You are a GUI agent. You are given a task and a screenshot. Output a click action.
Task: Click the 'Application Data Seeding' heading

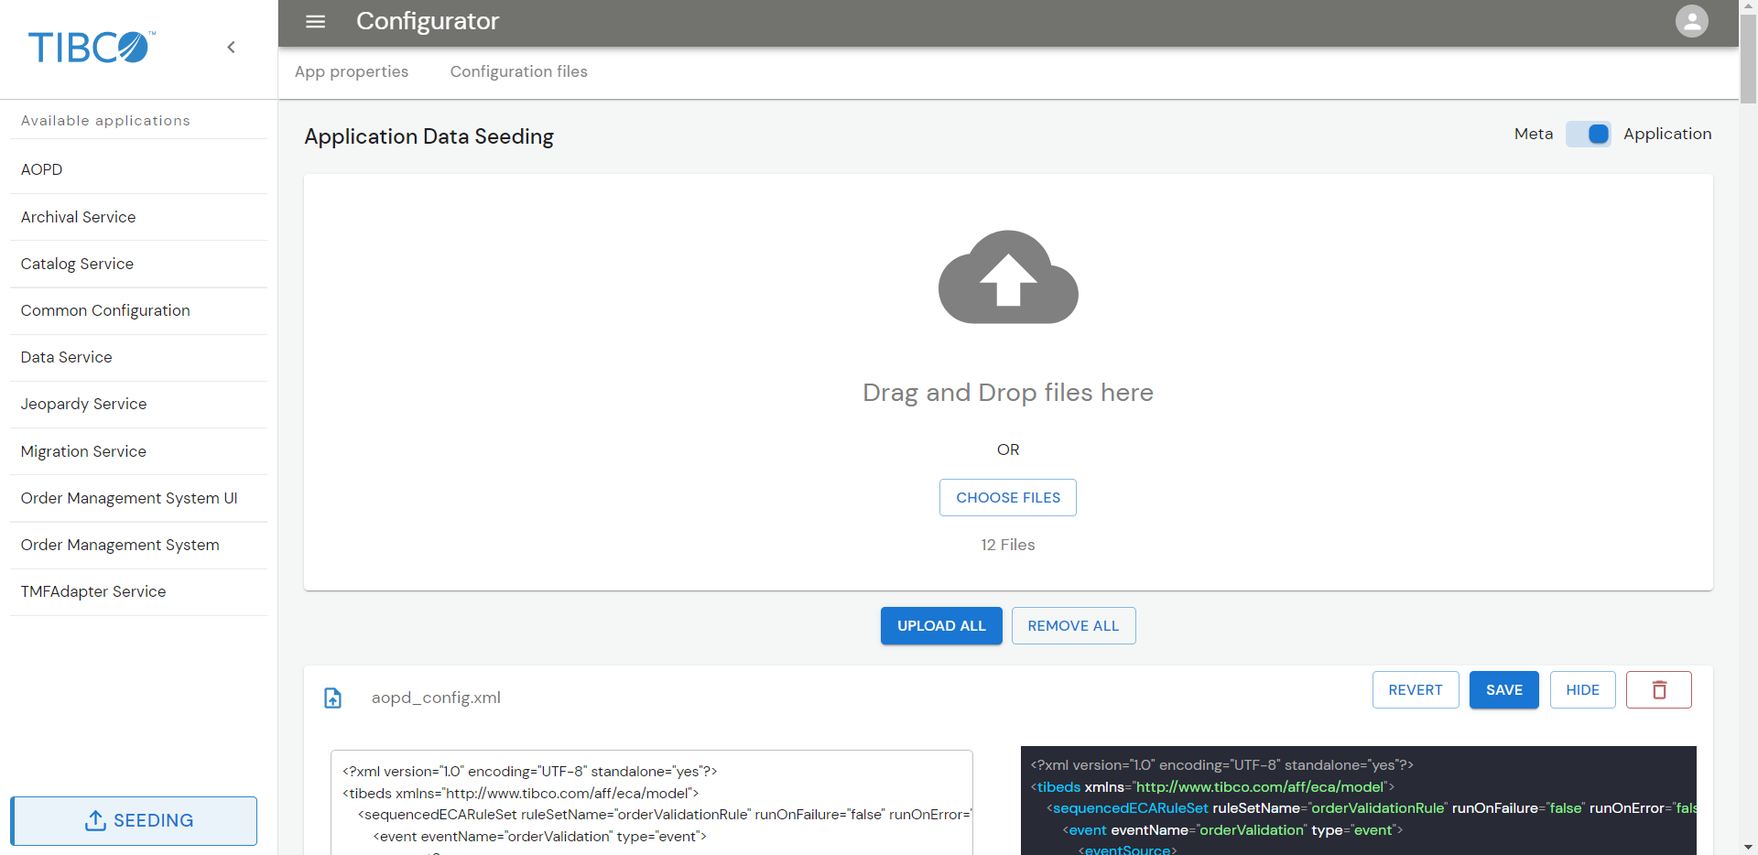coord(429,136)
